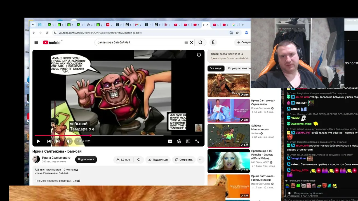Select the Из результатов поиска chip
Screen dimensions: 358x201
(x=239, y=68)
